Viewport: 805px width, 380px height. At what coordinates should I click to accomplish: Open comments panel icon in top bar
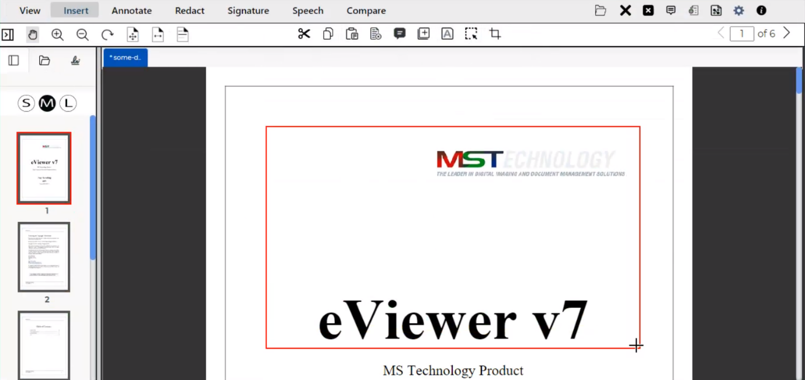click(x=671, y=11)
